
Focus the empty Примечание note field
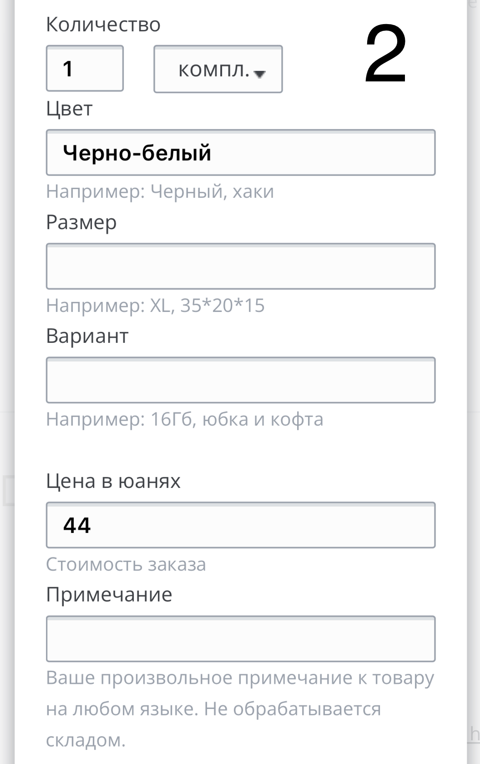[x=241, y=639]
